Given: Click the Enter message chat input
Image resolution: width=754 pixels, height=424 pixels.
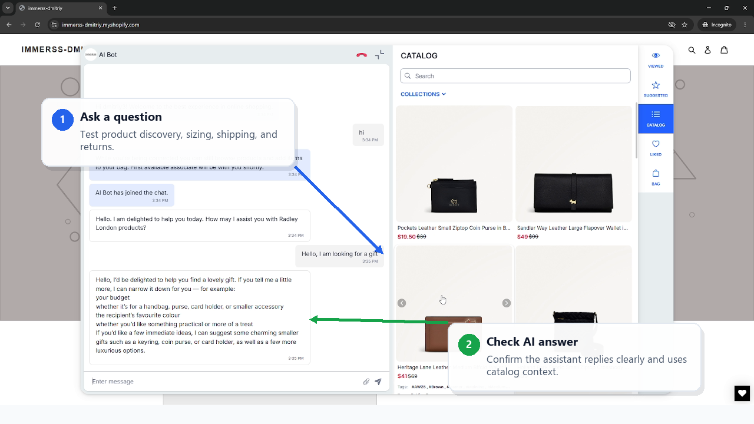Looking at the screenshot, I should [225, 382].
